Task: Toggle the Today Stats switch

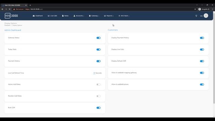Action: point(98,49)
